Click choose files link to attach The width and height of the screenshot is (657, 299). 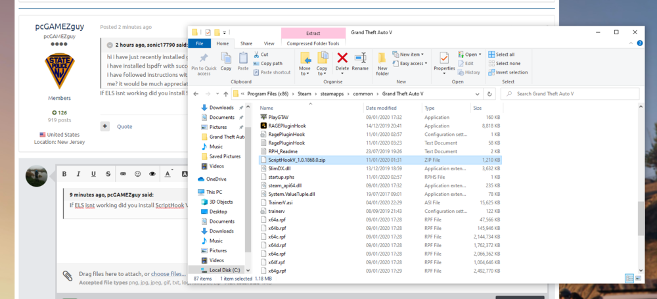168,274
